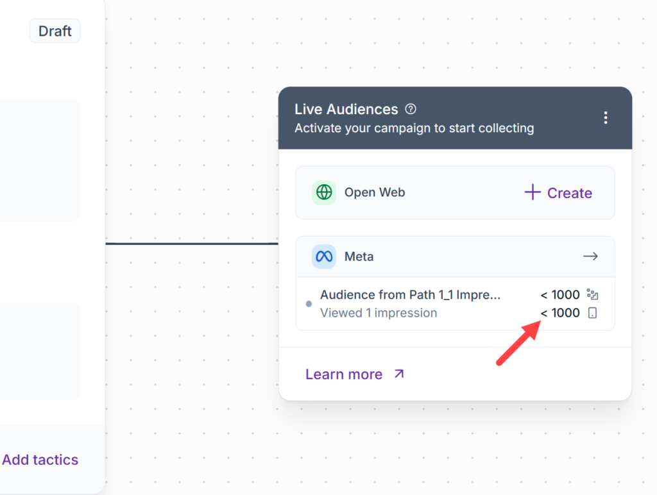Click the mobile device icon beside second 1000
This screenshot has height=495, width=657.
click(x=592, y=313)
